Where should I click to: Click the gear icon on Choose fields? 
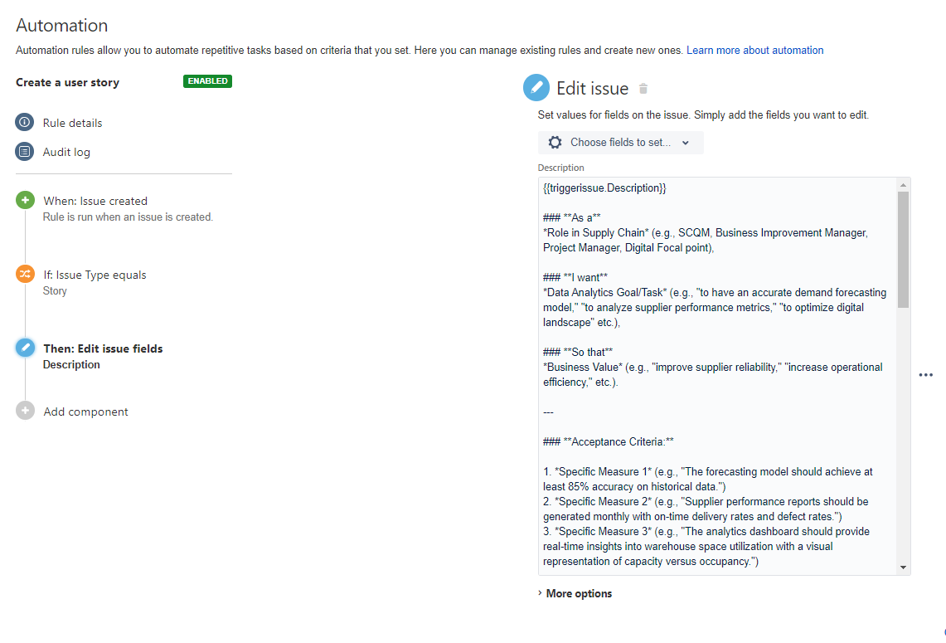pos(555,143)
